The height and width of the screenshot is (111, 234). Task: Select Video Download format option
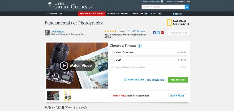[149, 52]
